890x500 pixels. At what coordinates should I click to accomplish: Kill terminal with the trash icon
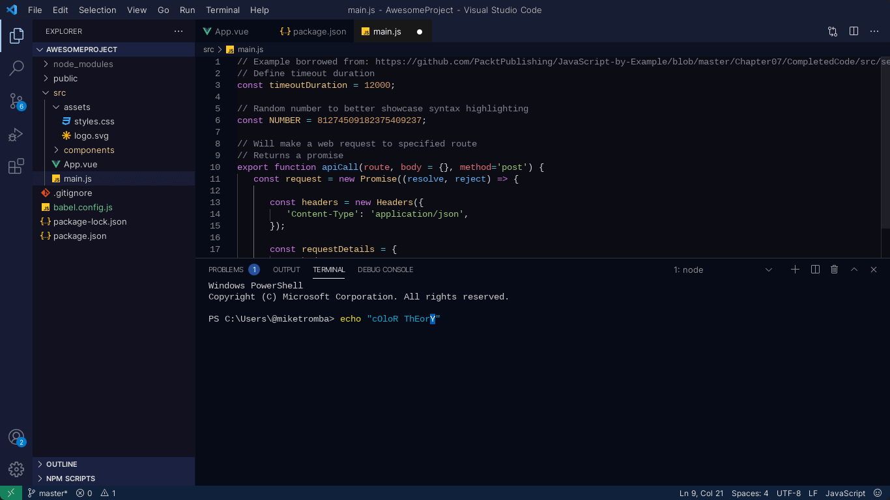[834, 270]
